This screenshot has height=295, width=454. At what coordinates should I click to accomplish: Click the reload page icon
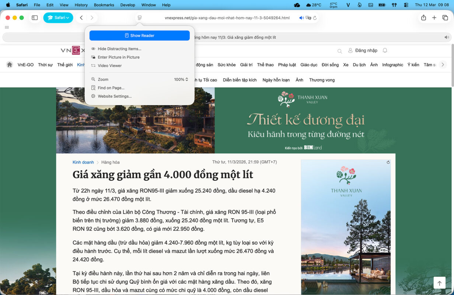point(315,17)
